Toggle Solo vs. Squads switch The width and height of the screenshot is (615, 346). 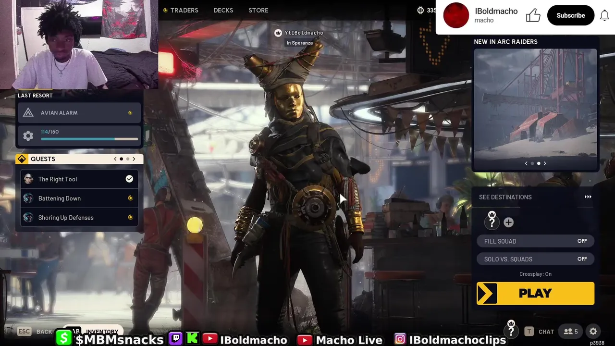pyautogui.click(x=535, y=259)
